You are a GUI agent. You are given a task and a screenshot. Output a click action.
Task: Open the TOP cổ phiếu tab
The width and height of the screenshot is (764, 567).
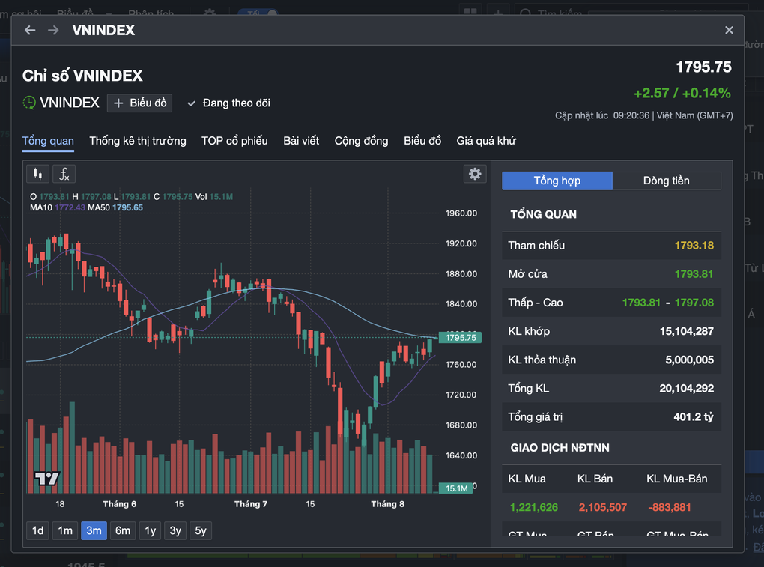click(x=234, y=141)
